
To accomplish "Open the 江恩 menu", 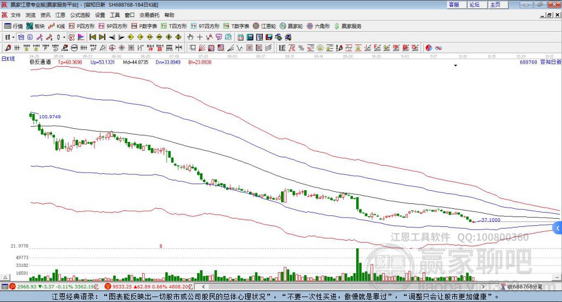I will pos(60,15).
